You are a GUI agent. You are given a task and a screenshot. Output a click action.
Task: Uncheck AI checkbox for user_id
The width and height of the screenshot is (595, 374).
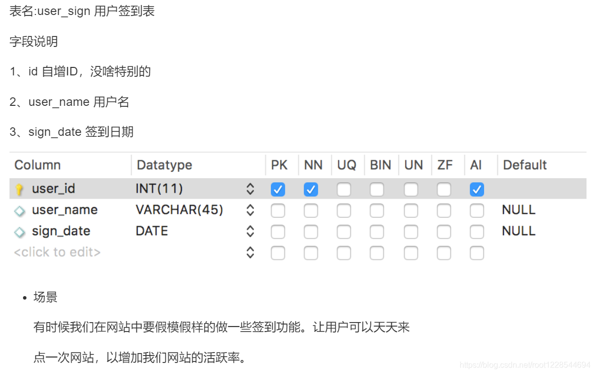[x=477, y=189]
